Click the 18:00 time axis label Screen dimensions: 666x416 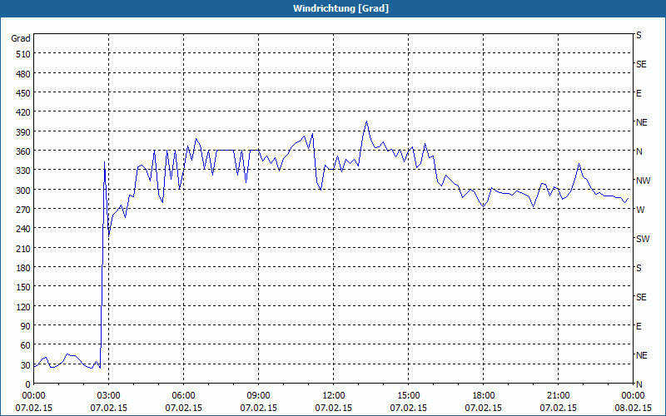click(484, 396)
